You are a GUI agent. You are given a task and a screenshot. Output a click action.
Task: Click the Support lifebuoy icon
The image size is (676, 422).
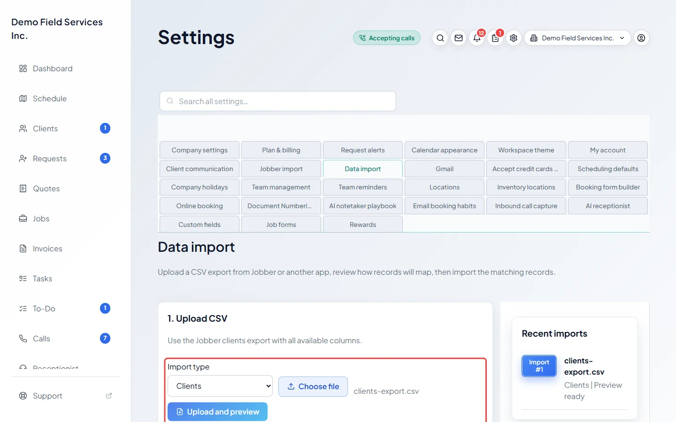click(23, 396)
